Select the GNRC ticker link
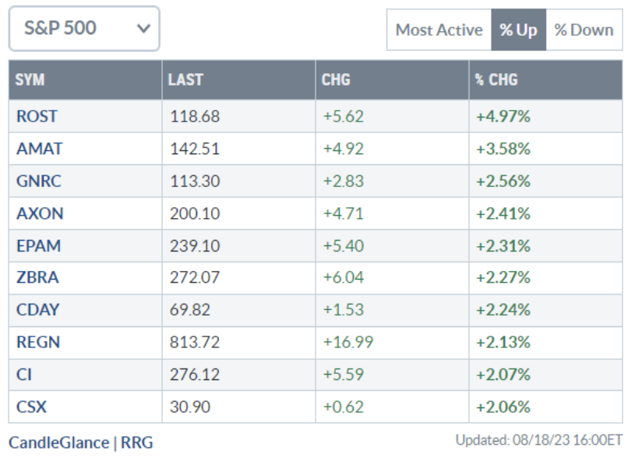Screen dimensions: 628x458 click(38, 181)
